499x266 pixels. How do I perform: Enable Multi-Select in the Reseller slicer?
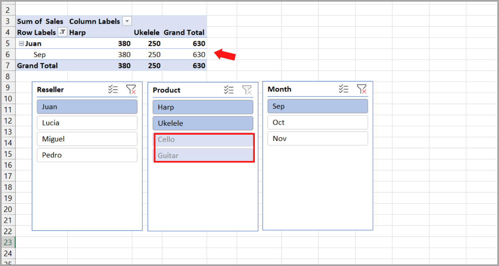(113, 89)
